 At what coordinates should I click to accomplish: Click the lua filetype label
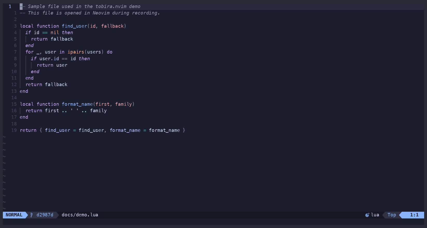coord(375,215)
